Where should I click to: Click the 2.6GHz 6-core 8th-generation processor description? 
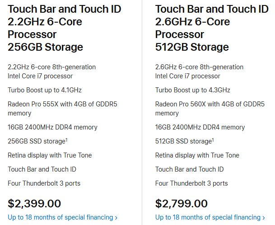tap(199, 72)
